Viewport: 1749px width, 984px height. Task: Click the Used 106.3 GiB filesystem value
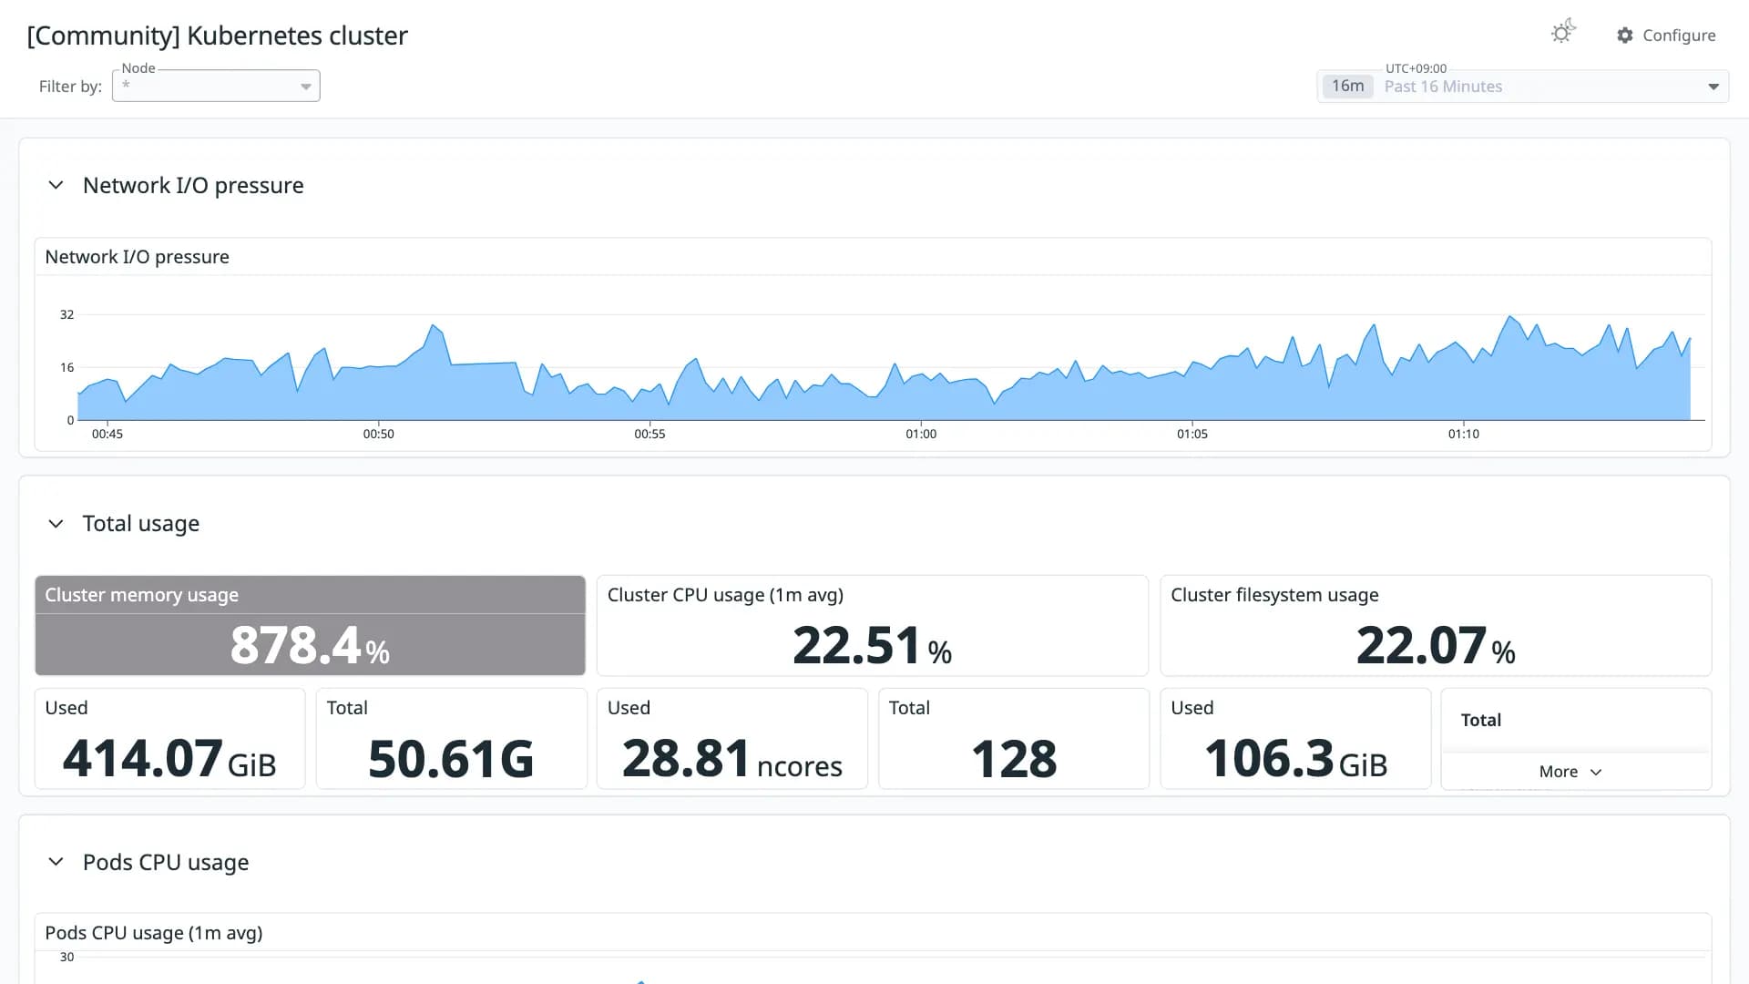click(x=1295, y=759)
